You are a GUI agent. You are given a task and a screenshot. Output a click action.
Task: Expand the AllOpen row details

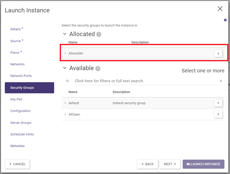[x=65, y=114]
